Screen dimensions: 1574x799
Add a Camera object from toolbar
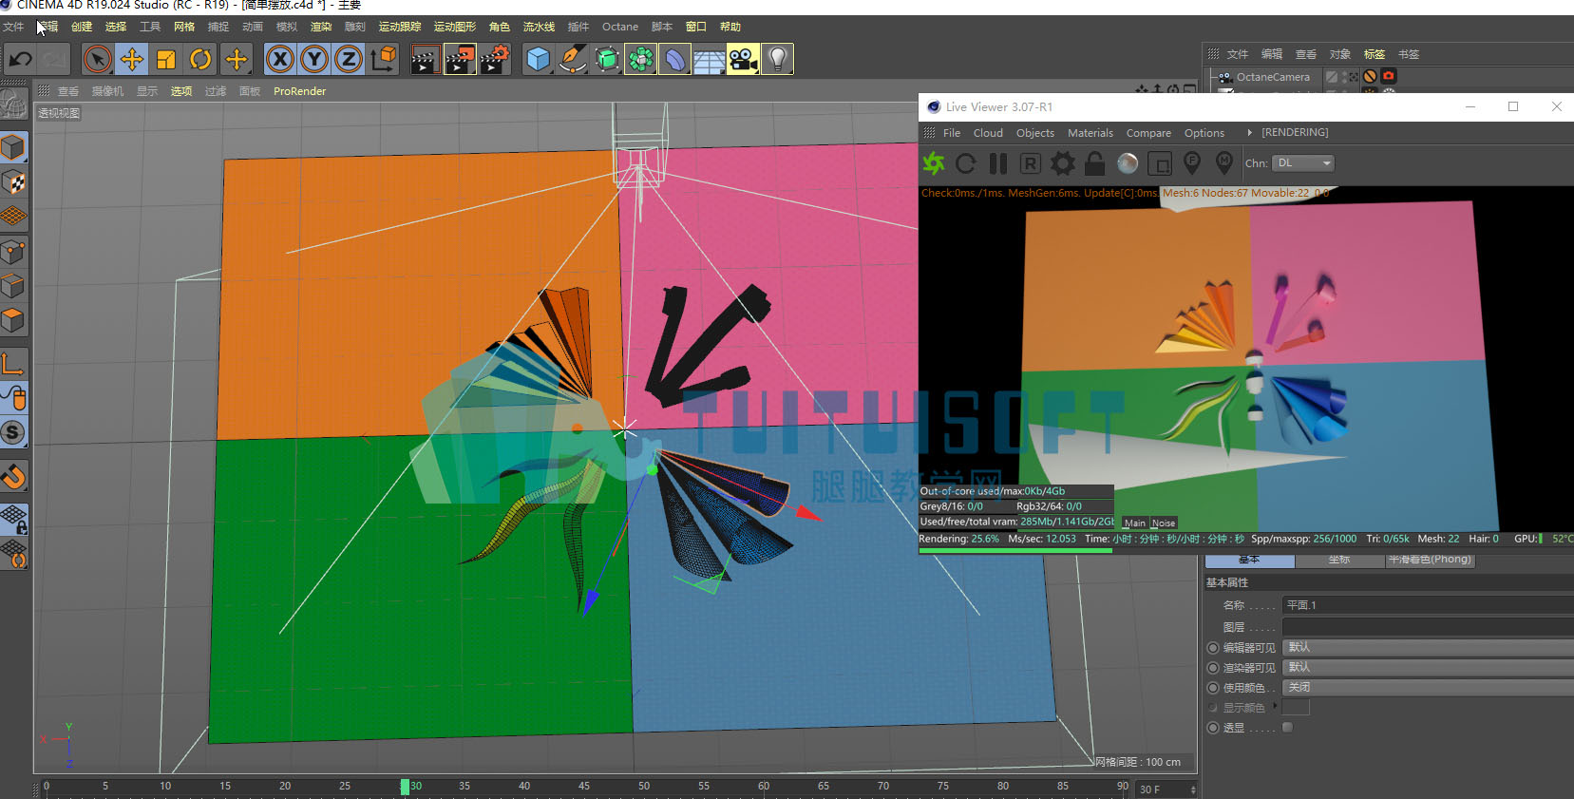(744, 59)
